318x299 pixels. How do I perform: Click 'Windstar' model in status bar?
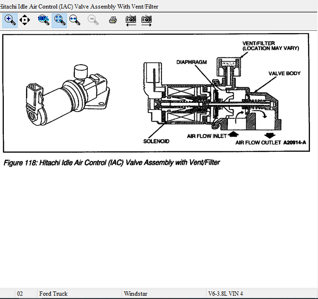point(135,294)
